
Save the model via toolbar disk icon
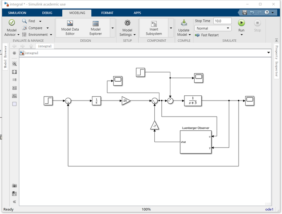click(x=244, y=13)
